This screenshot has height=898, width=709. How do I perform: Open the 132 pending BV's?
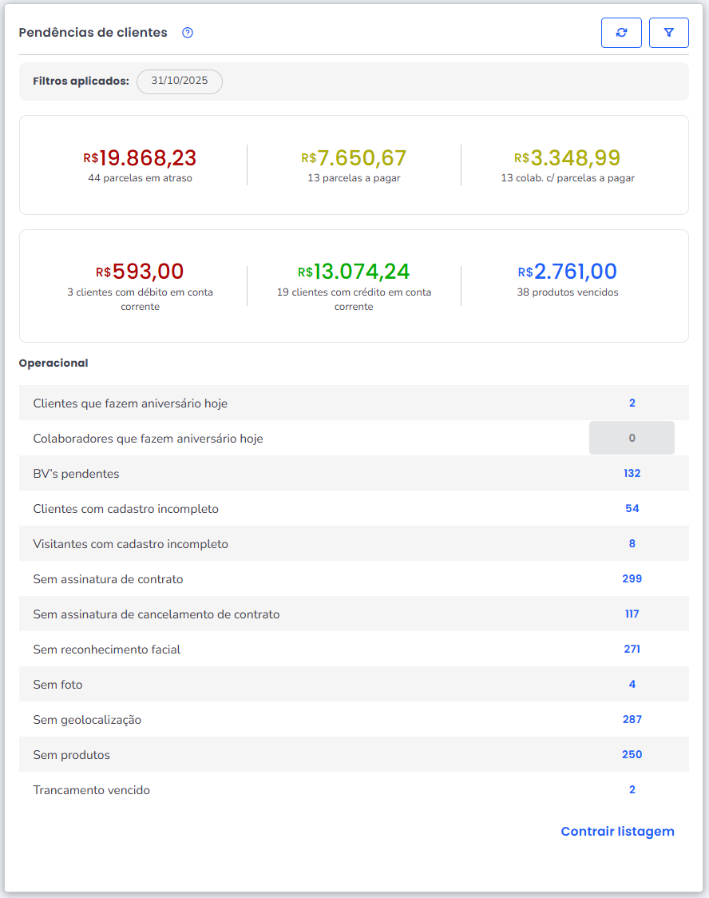click(x=632, y=474)
